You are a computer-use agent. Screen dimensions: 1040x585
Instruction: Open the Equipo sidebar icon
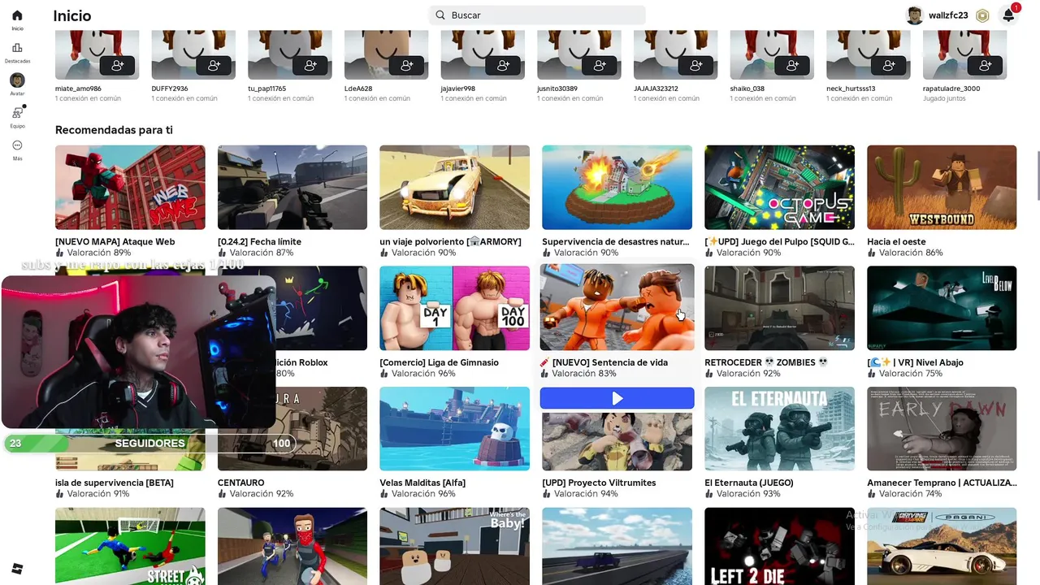point(17,113)
